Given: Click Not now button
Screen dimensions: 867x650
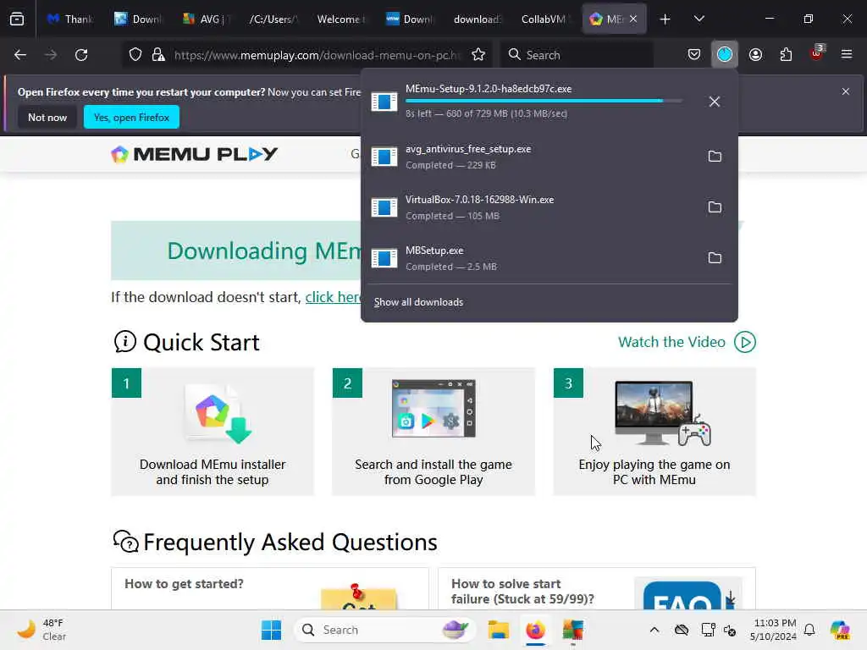Looking at the screenshot, I should tap(47, 117).
